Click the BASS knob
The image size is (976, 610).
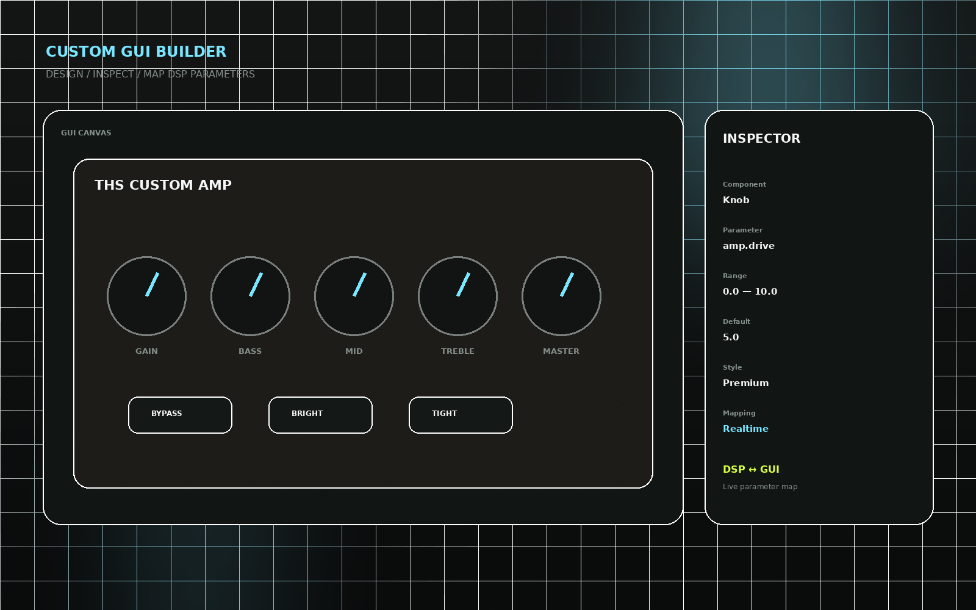[250, 296]
